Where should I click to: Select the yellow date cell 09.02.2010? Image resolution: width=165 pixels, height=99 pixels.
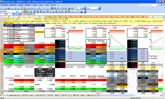pos(40,32)
